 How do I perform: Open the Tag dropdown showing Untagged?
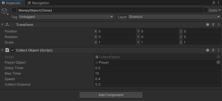[x=66, y=17]
